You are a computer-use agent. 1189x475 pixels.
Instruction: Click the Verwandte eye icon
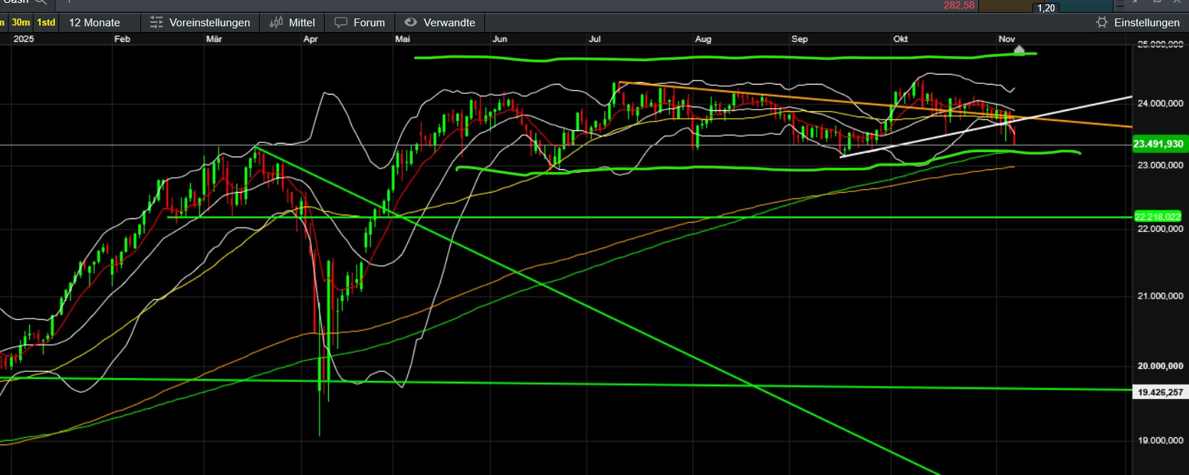[411, 23]
